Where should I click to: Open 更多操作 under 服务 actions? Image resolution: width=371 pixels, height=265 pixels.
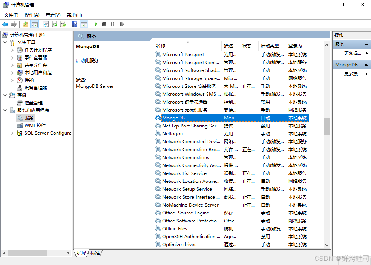[353, 54]
